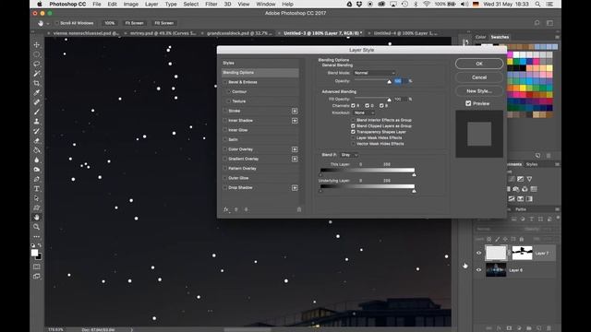Select the Clone Stamp tool
Viewport: 591px width, 332px height.
[37, 121]
